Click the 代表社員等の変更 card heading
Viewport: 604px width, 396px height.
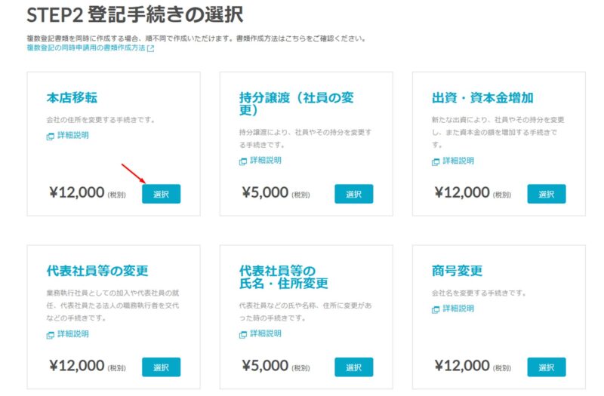[97, 272]
